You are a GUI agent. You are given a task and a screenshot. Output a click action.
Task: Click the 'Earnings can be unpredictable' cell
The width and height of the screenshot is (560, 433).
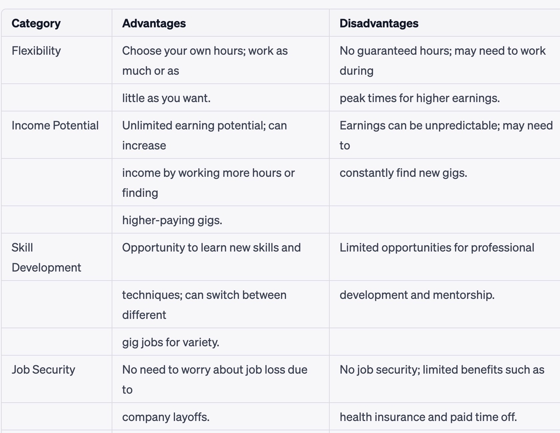coord(446,135)
